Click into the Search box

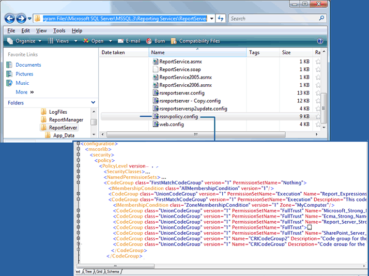click(x=274, y=19)
